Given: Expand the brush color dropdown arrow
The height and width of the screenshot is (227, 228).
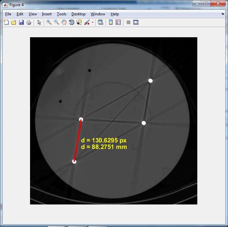Looking at the screenshot, I should coord(92,23).
